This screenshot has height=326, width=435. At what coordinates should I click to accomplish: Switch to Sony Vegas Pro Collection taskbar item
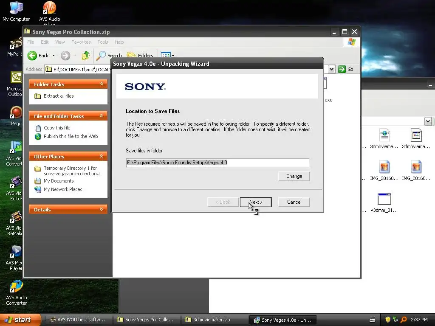tap(146, 320)
